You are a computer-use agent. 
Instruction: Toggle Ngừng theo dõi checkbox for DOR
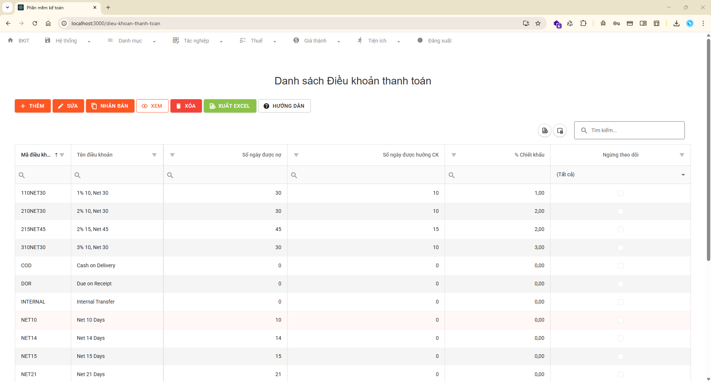[x=621, y=284]
